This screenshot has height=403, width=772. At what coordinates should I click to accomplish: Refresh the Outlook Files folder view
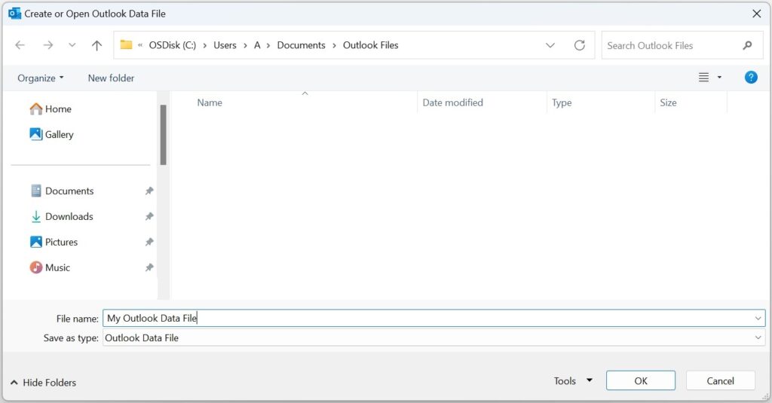click(580, 45)
